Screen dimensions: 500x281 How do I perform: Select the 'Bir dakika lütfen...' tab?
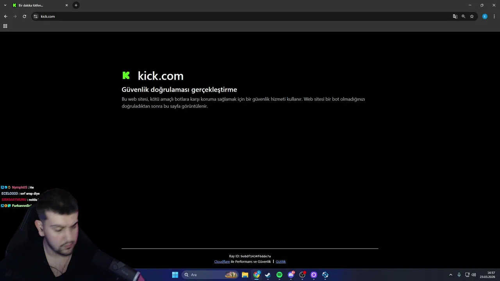(x=40, y=5)
